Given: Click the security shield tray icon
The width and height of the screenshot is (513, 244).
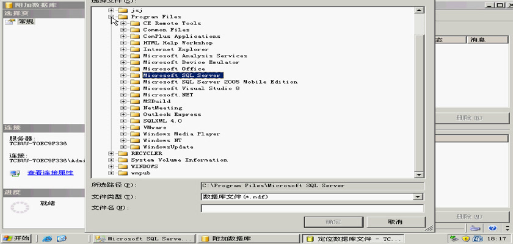Looking at the screenshot, I should [466, 239].
